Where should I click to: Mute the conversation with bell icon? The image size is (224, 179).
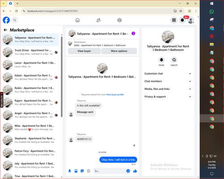[161, 60]
